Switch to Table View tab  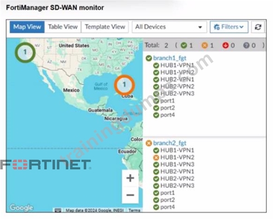[63, 27]
